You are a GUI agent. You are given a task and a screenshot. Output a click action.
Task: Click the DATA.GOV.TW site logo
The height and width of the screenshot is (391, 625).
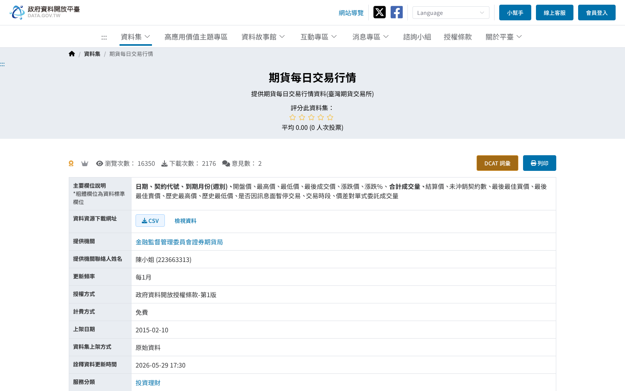[x=45, y=12]
